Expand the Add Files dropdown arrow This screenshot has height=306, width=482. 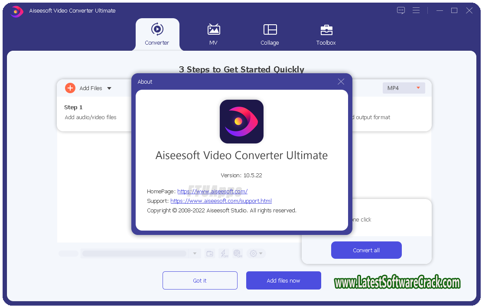click(109, 88)
